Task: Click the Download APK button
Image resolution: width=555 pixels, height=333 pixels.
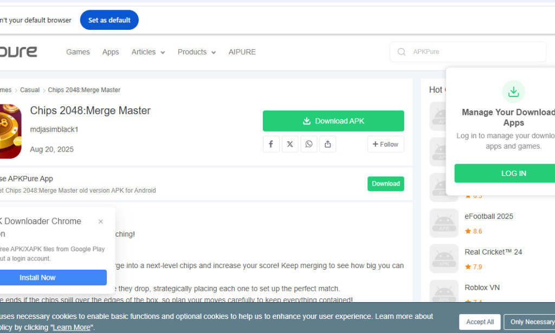Action: pyautogui.click(x=333, y=121)
